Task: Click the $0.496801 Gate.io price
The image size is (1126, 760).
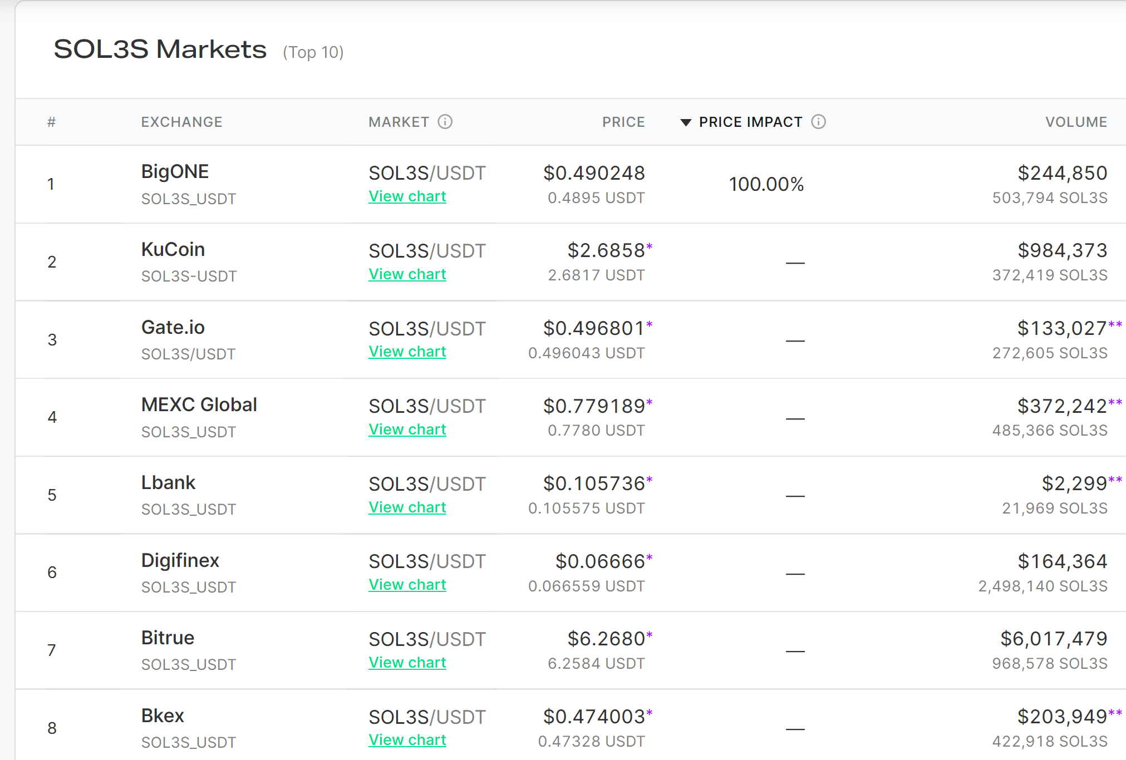Action: [x=594, y=328]
